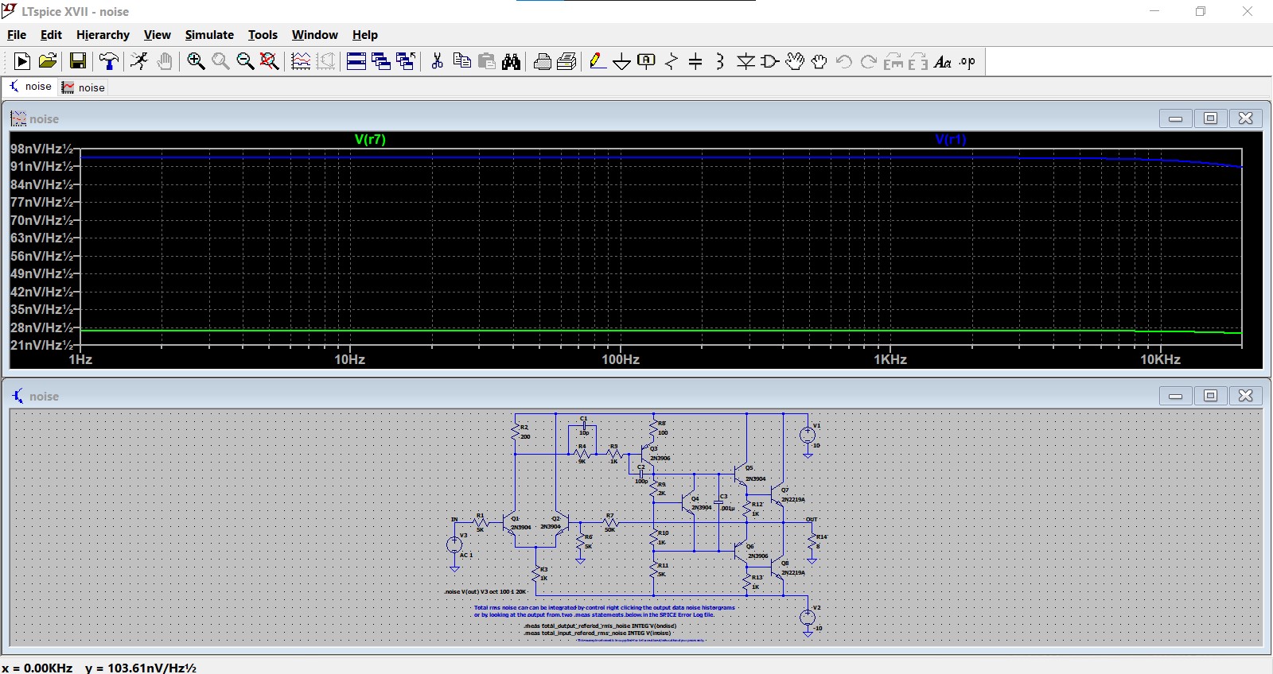
Task: Click the 100Hz frequency axis label
Action: 621,359
